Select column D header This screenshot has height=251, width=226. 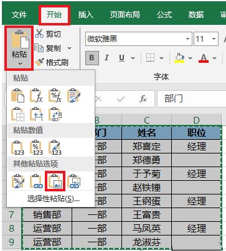click(x=196, y=120)
